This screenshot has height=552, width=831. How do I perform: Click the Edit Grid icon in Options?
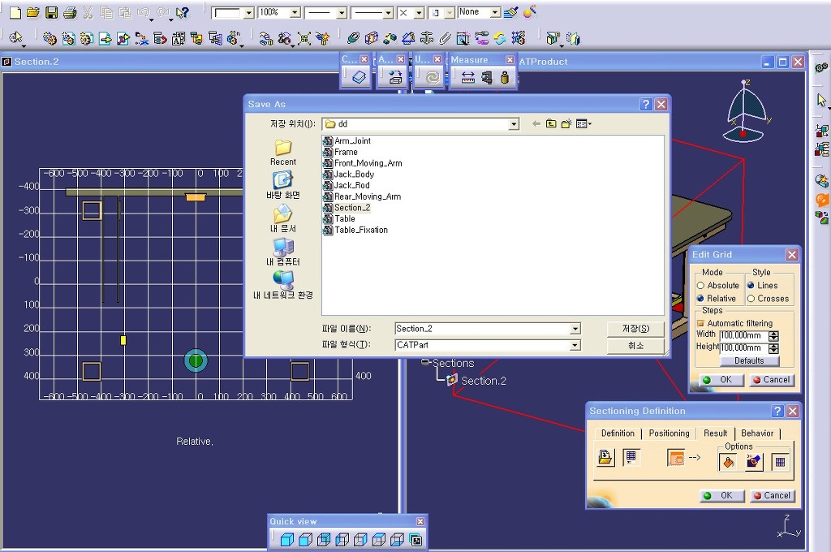tap(779, 461)
